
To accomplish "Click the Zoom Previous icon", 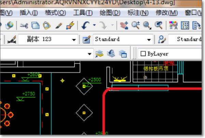I will click(159, 25).
